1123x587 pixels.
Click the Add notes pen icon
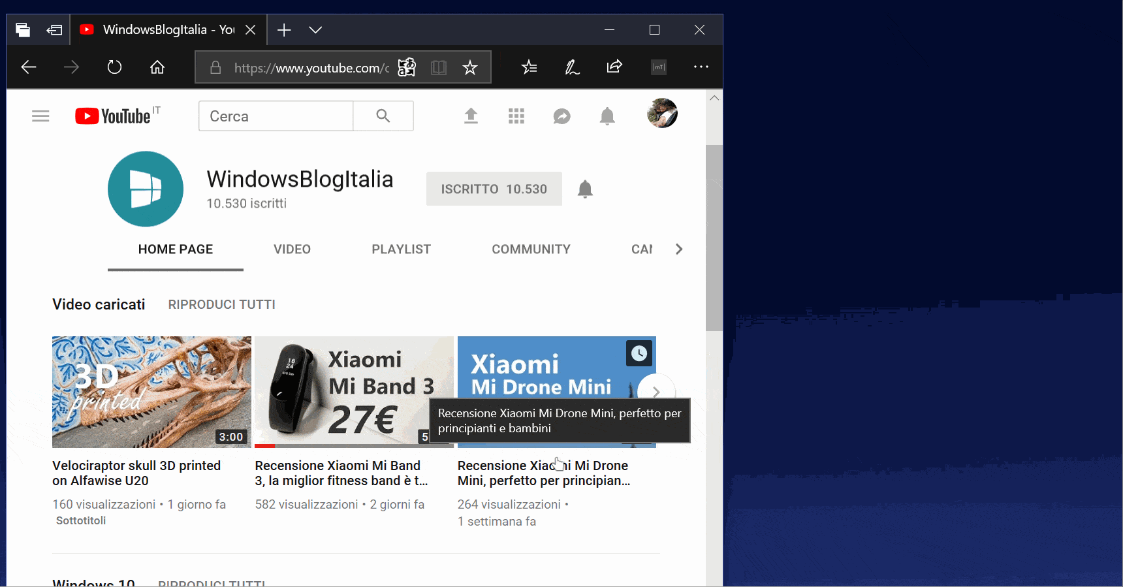[x=572, y=67]
